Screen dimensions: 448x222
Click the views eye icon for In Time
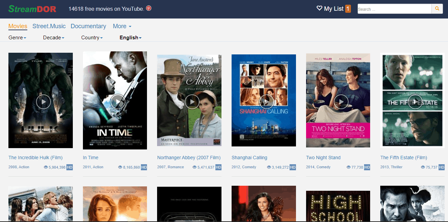[120, 167]
